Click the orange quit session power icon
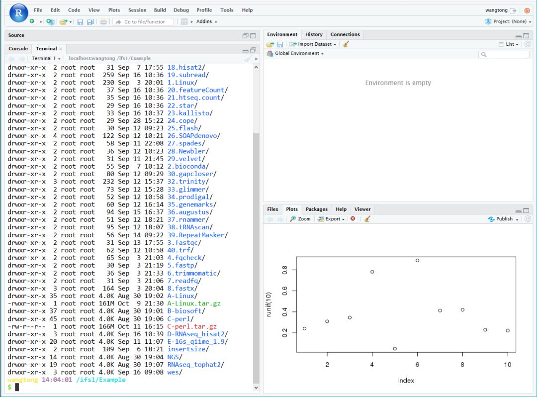This screenshot has width=537, height=397. [527, 10]
